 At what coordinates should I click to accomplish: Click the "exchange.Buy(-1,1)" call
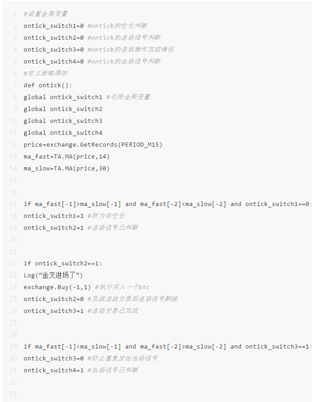(57, 287)
